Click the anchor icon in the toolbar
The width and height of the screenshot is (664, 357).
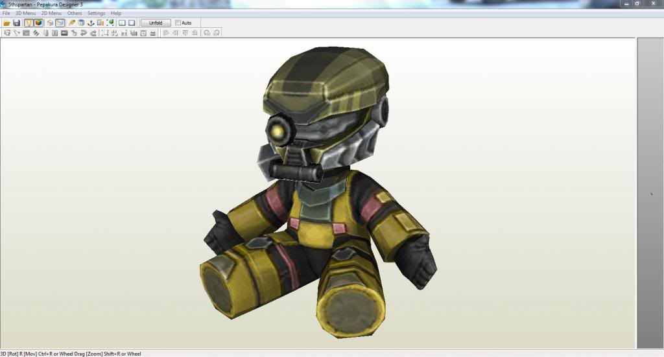click(x=91, y=23)
